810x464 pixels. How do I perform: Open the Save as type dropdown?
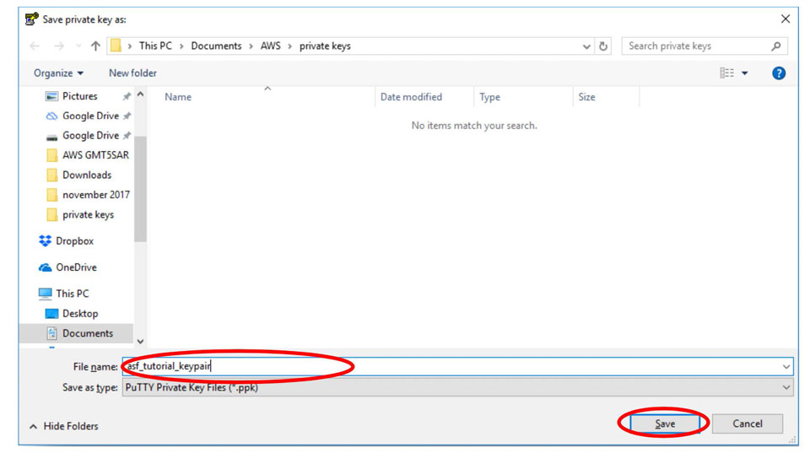pyautogui.click(x=457, y=387)
